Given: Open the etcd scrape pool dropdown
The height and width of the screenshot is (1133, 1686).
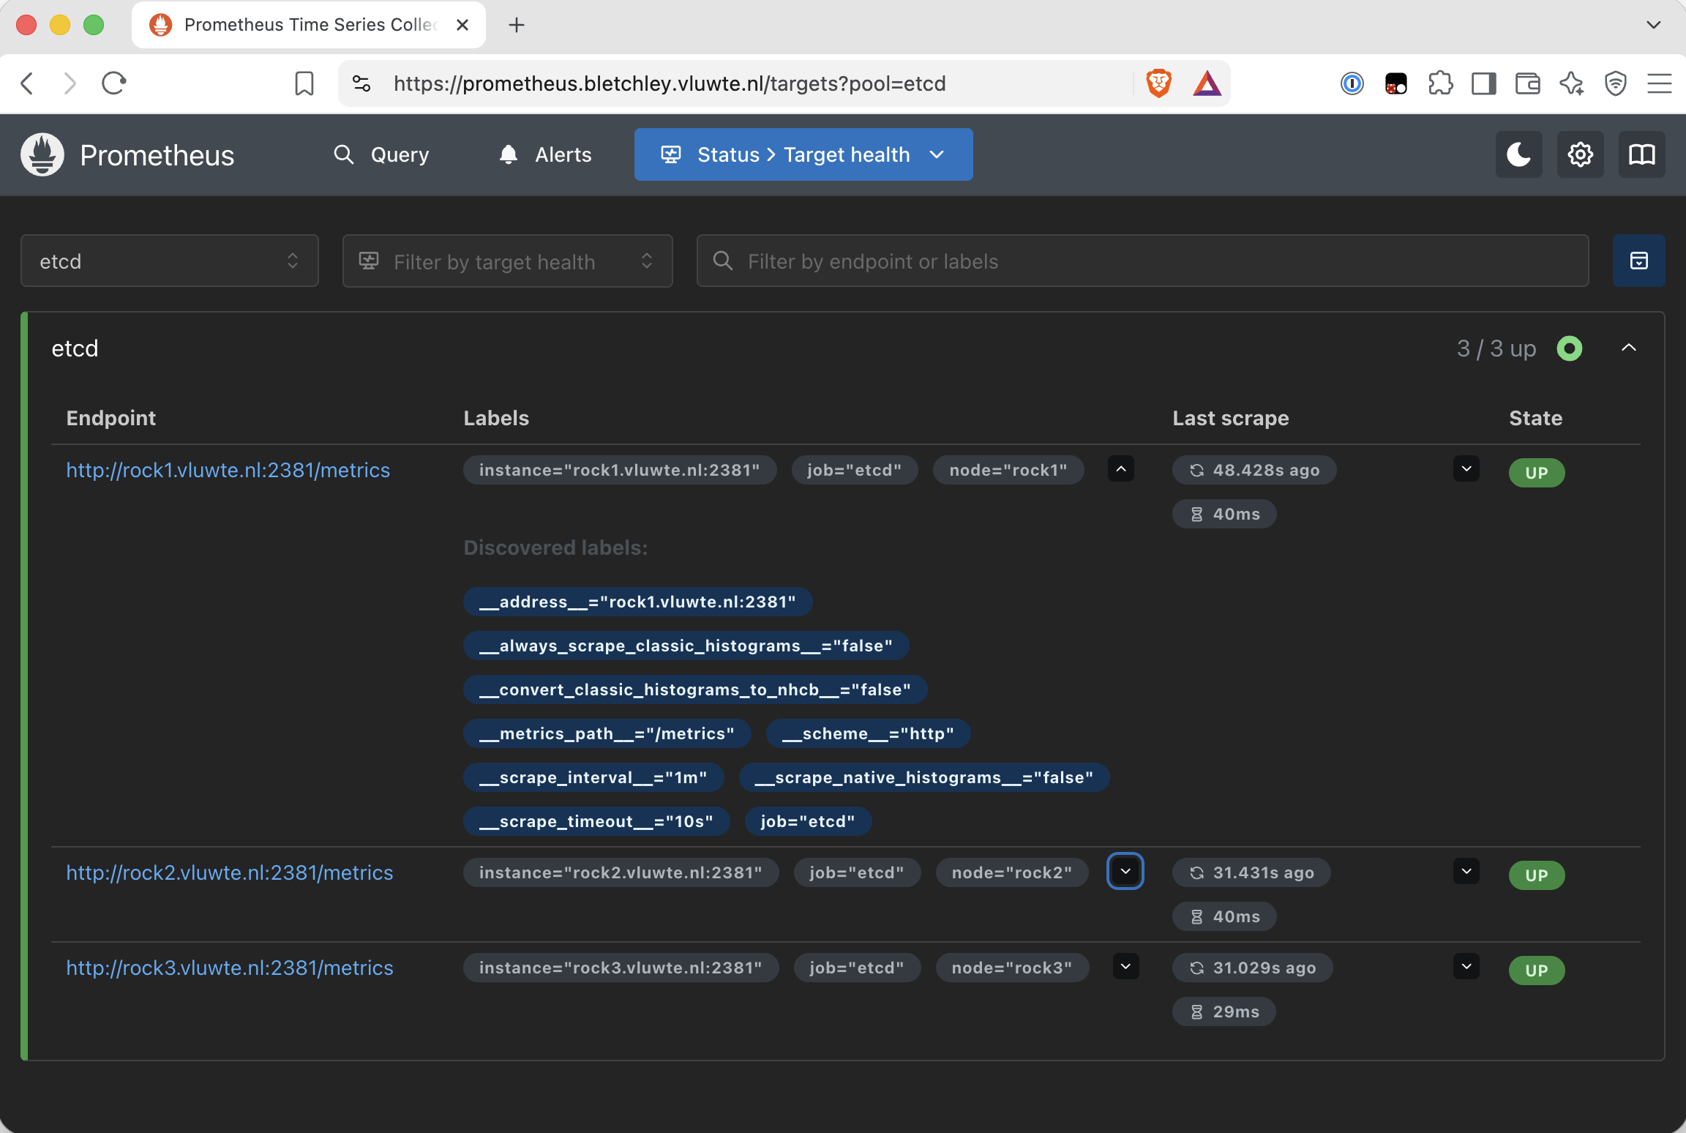Looking at the screenshot, I should tap(169, 261).
